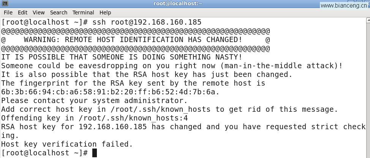Click the Add correct host key line

pos(170,110)
